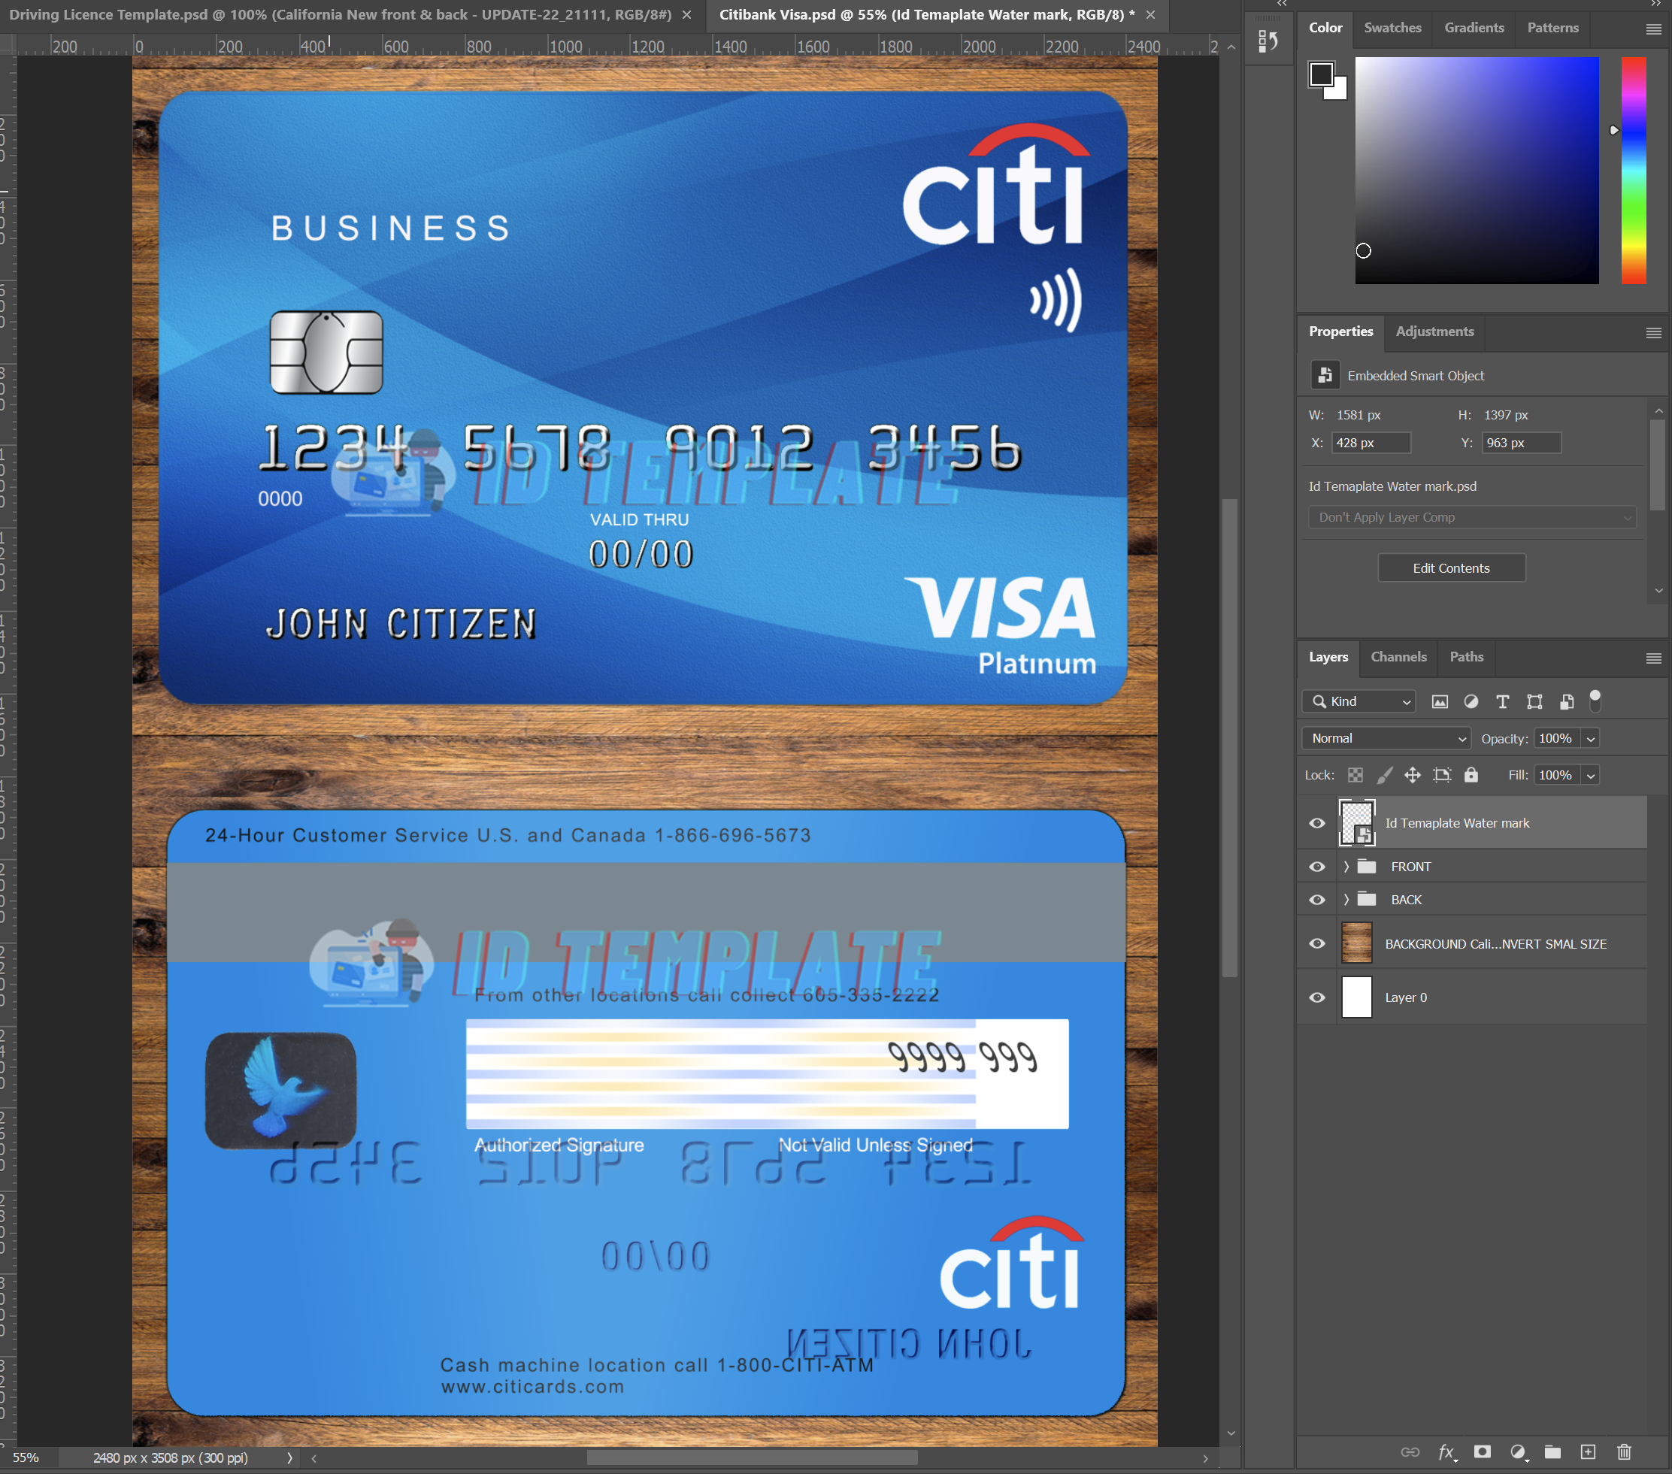This screenshot has width=1672, height=1474.
Task: Hide the BACKGROUND layer
Action: (x=1317, y=943)
